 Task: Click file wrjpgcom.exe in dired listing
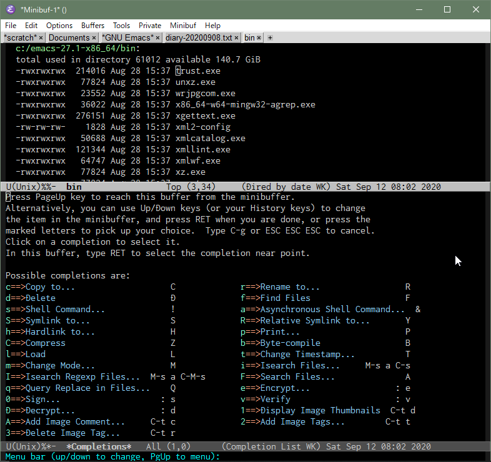(x=206, y=94)
